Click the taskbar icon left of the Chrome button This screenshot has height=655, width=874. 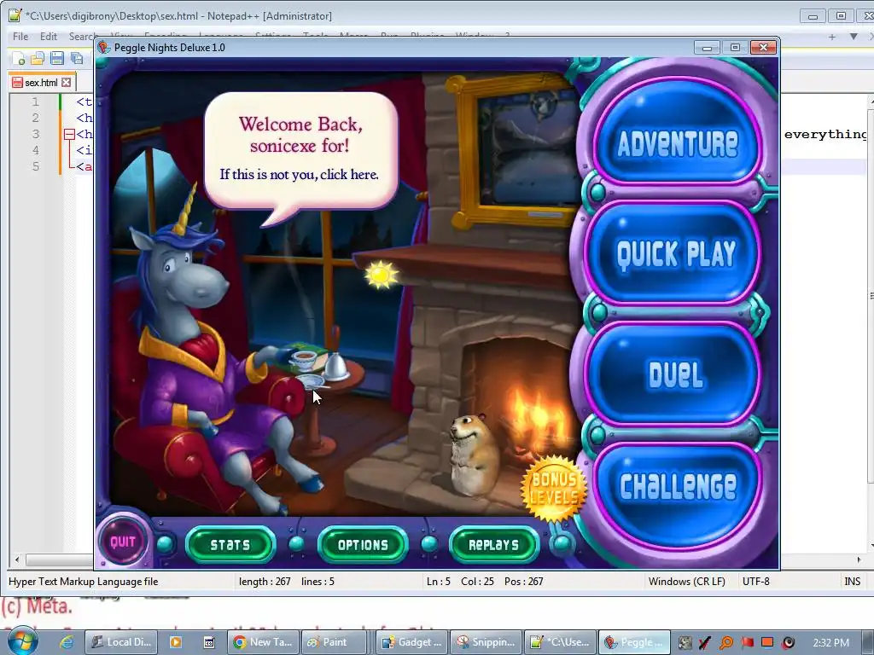pyautogui.click(x=209, y=642)
